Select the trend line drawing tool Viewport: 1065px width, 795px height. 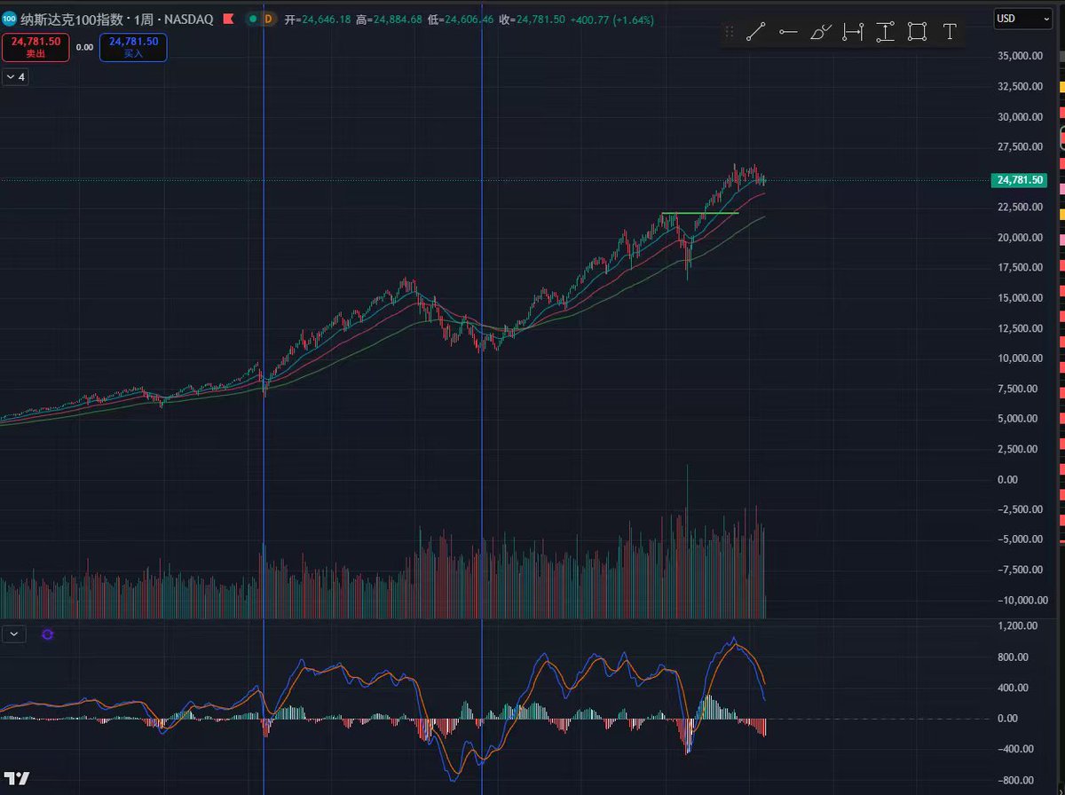[755, 33]
